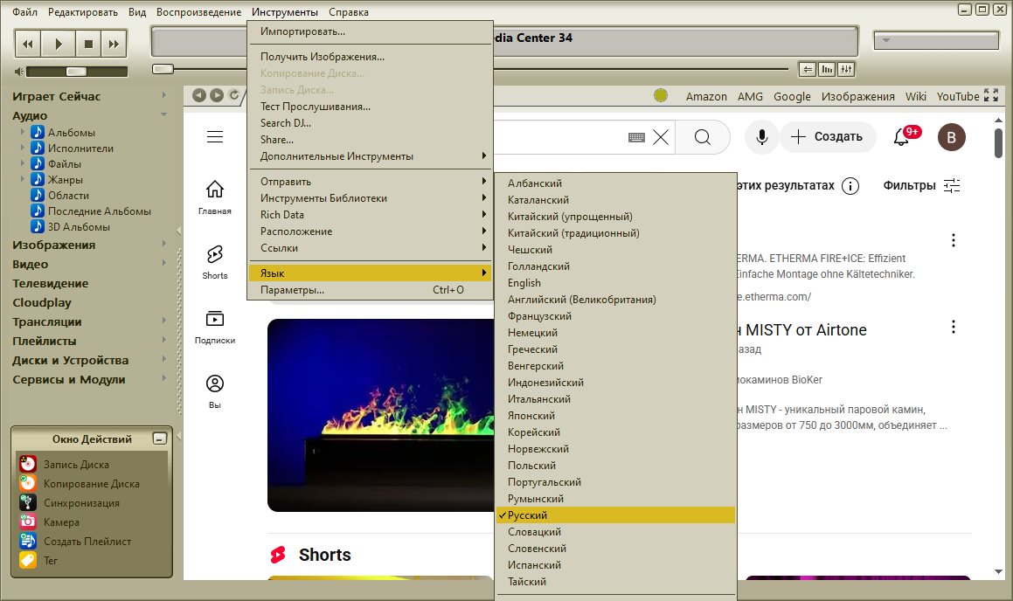Click Импортировать in the Tools menu

[302, 31]
